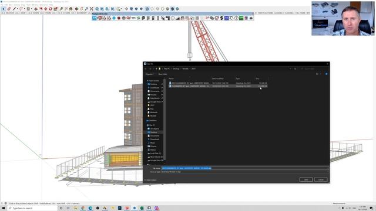This screenshot has width=376, height=211.
Task: Choose the Zoom magnifier tool
Action: coord(86,9)
